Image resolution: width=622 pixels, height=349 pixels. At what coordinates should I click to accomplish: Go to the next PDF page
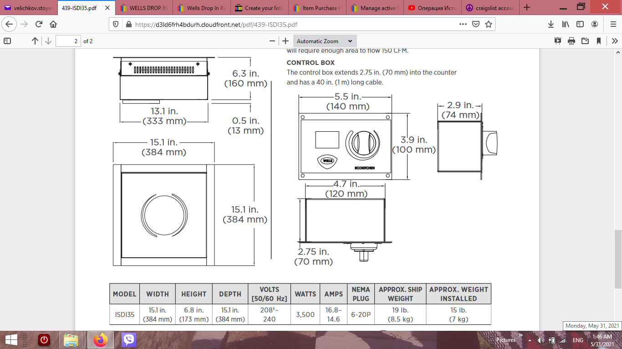[48, 41]
